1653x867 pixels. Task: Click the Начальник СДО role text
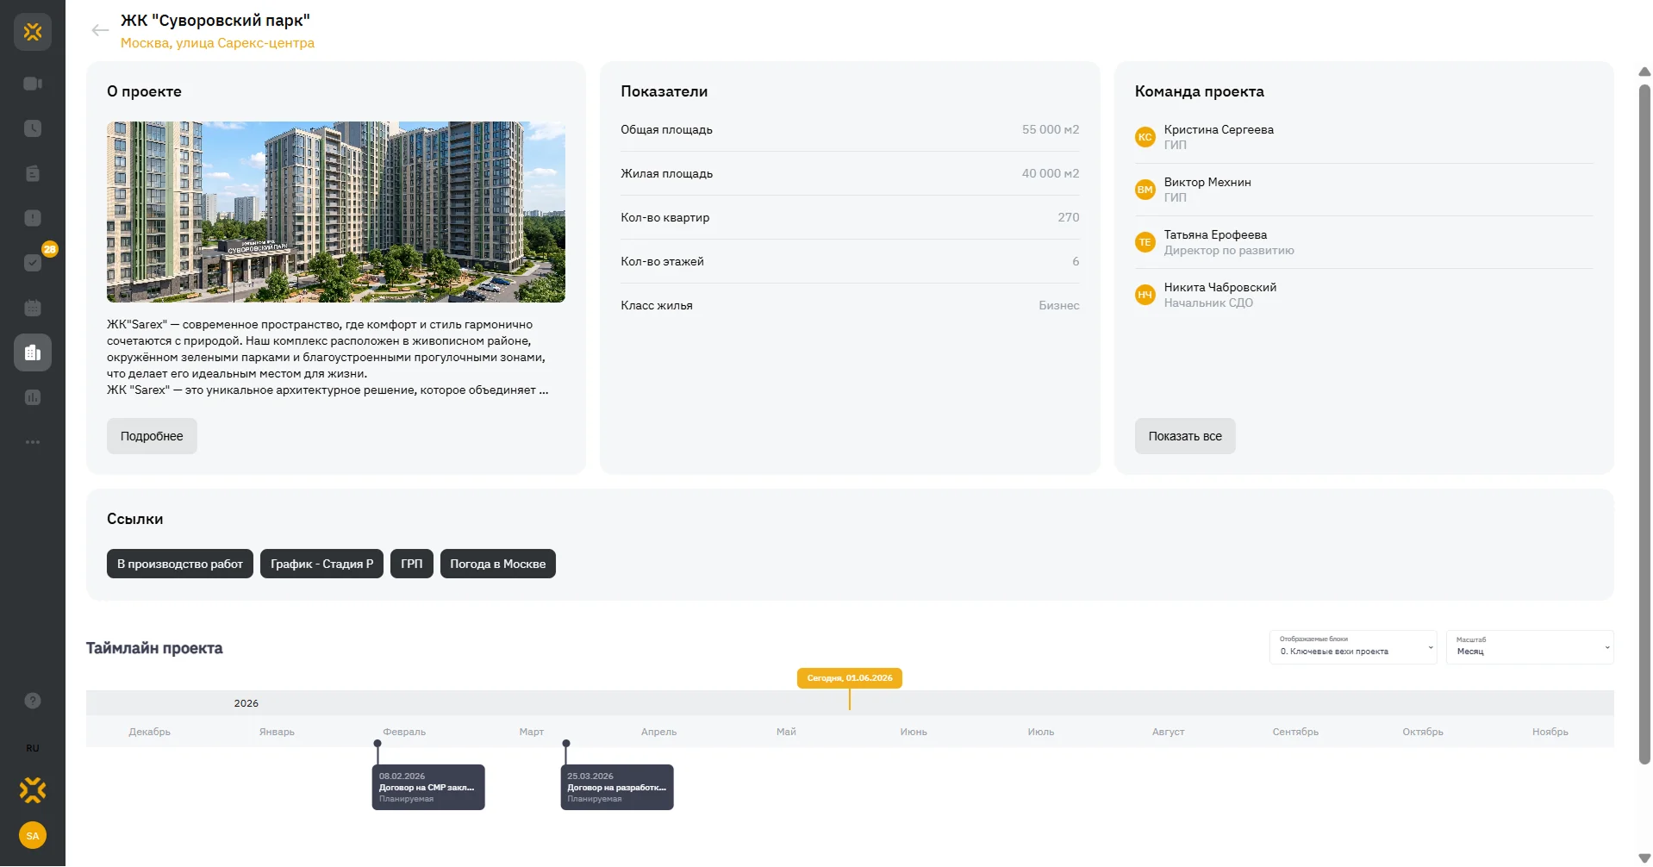click(1208, 303)
